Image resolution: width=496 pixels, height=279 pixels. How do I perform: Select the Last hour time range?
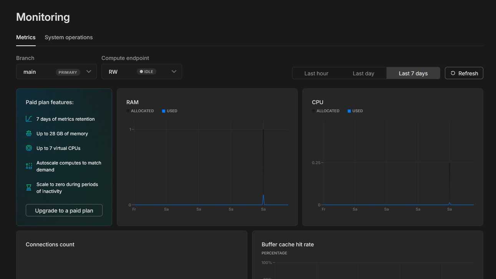(x=316, y=73)
